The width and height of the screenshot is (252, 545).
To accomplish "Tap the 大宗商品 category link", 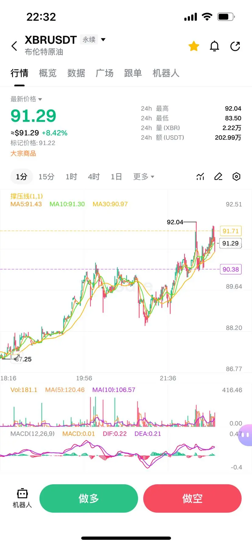I will pos(23,154).
